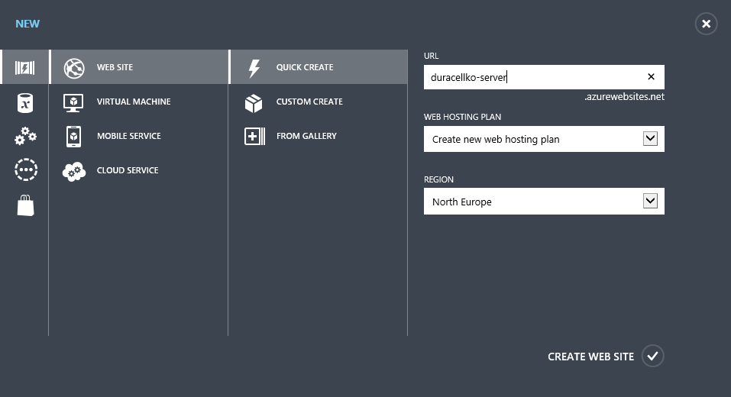
Task: Open the Data Services category icon
Action: [x=25, y=103]
